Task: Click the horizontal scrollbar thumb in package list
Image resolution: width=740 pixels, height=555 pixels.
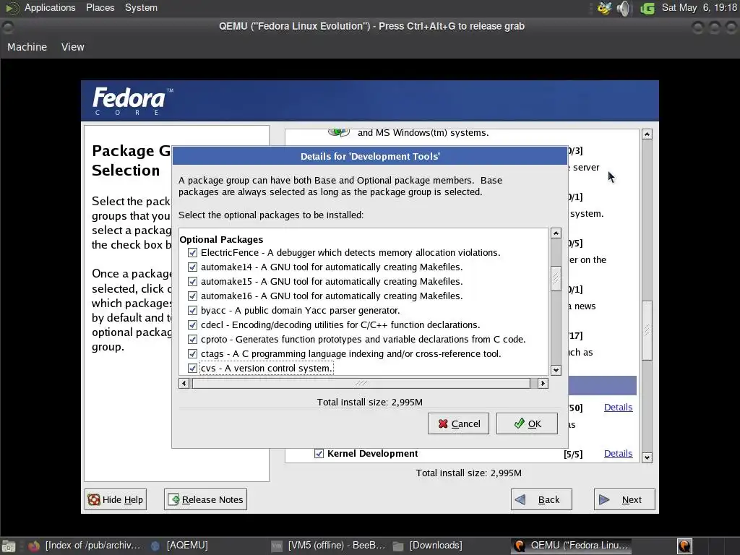Action: [361, 383]
